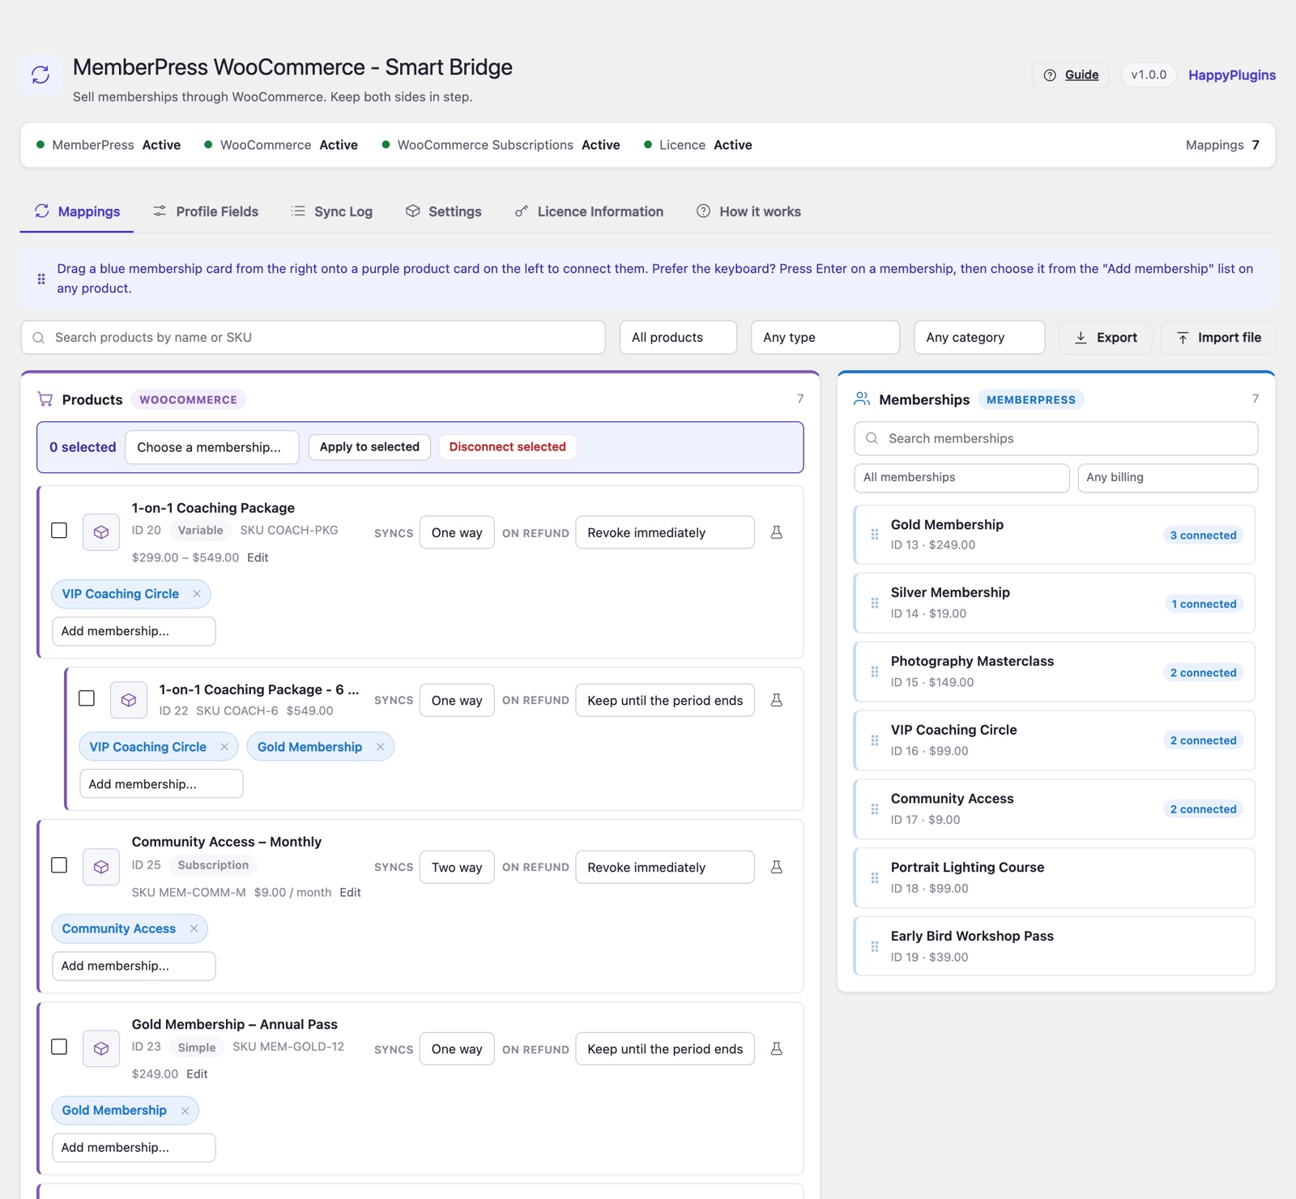1296x1199 pixels.
Task: Click the product box icon for Gold Membership Annual Pass
Action: click(x=101, y=1048)
